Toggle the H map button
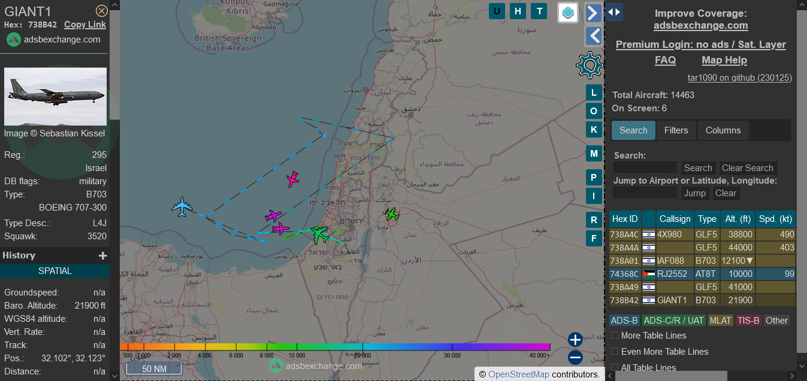This screenshot has height=381, width=807. click(518, 11)
